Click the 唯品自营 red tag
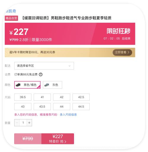 11,18
